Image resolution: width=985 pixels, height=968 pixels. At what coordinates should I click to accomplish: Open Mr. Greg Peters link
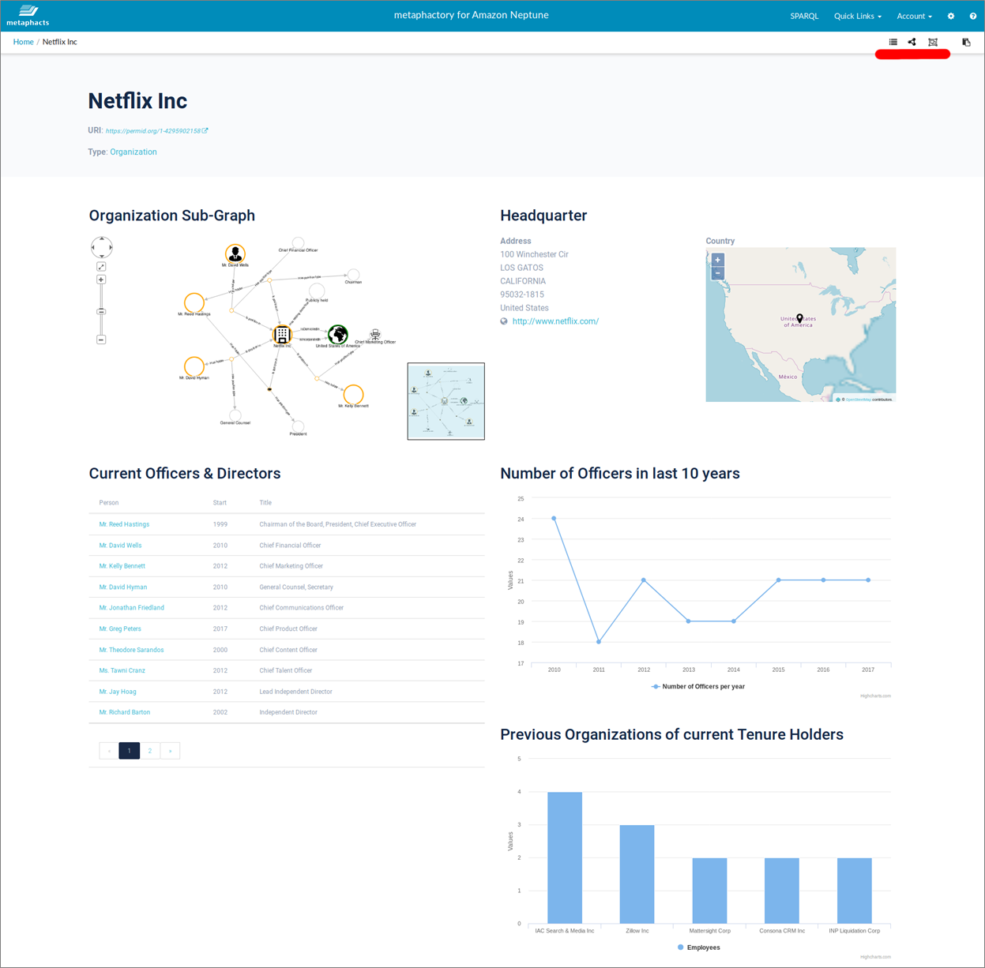(120, 629)
